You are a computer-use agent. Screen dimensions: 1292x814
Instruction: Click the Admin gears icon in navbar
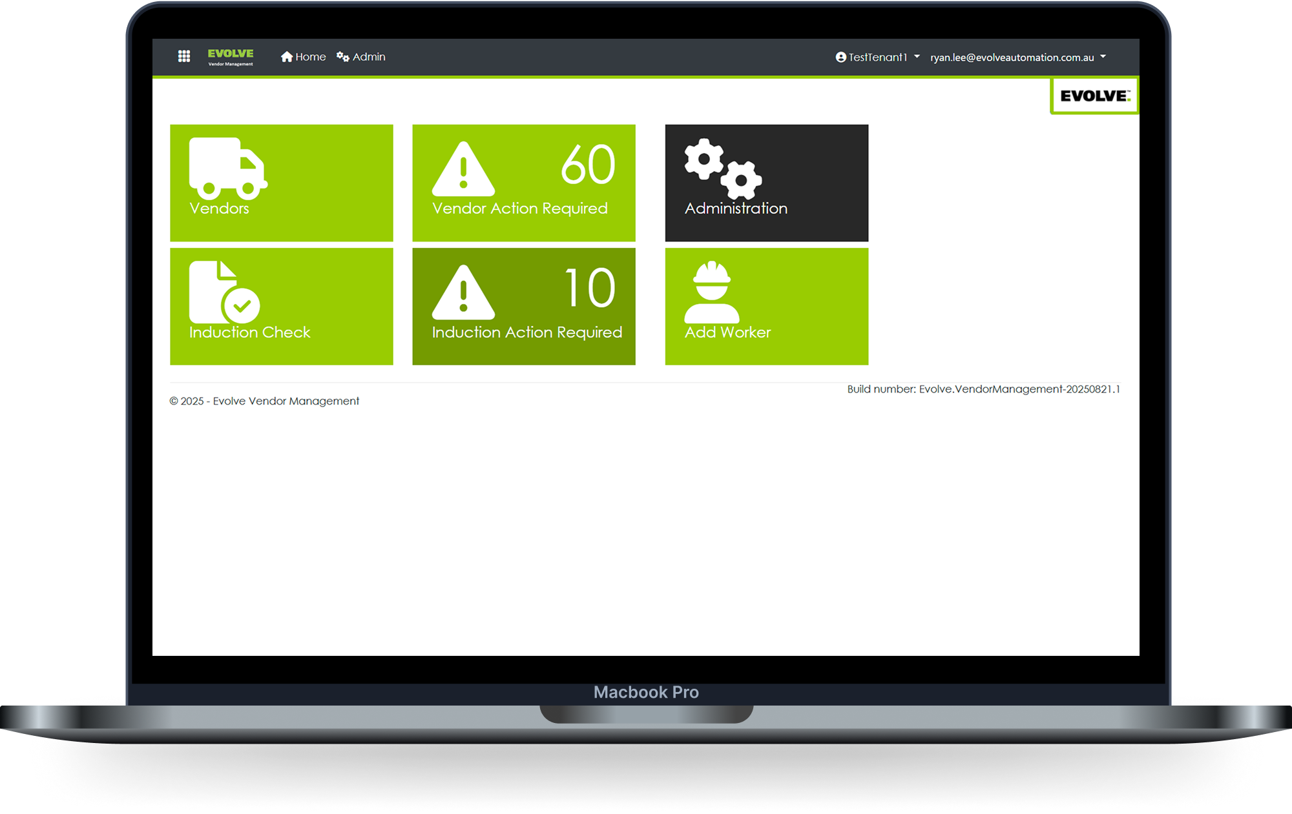coord(343,57)
